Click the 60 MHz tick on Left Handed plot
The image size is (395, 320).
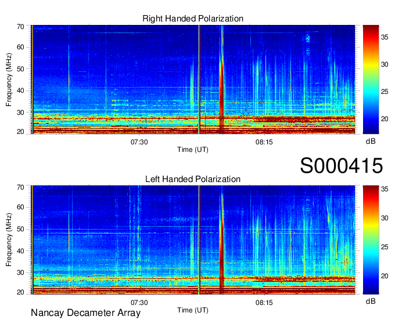click(x=20, y=207)
